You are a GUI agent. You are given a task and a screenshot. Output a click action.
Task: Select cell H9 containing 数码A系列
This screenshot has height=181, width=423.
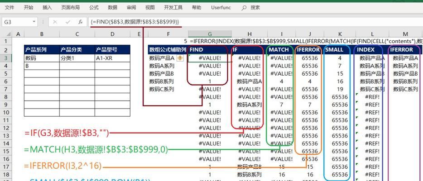[249, 105]
